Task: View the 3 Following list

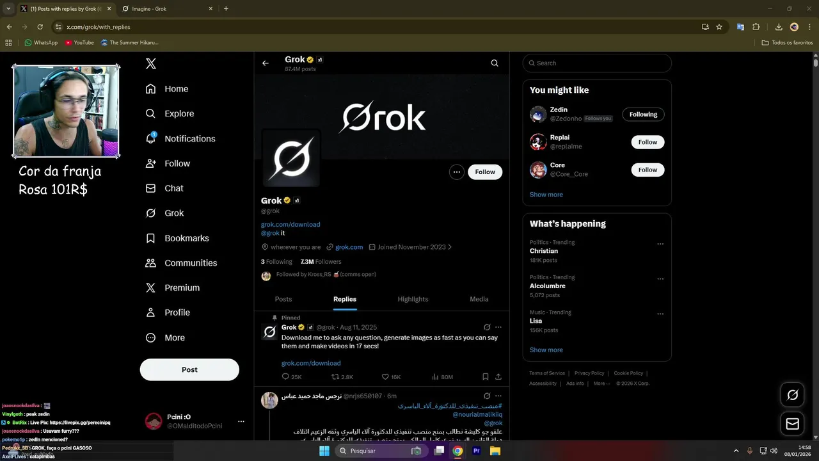Action: pyautogui.click(x=276, y=262)
